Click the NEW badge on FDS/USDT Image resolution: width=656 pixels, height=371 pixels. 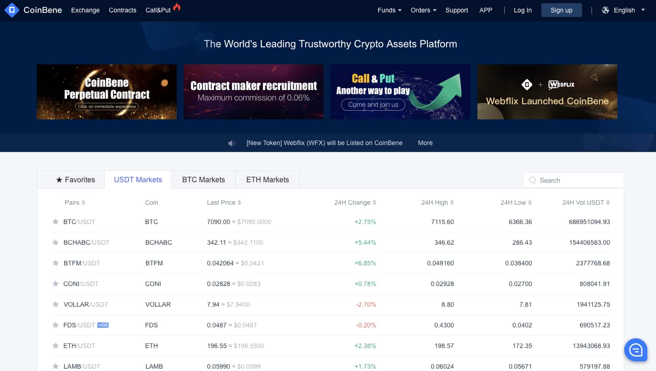103,325
